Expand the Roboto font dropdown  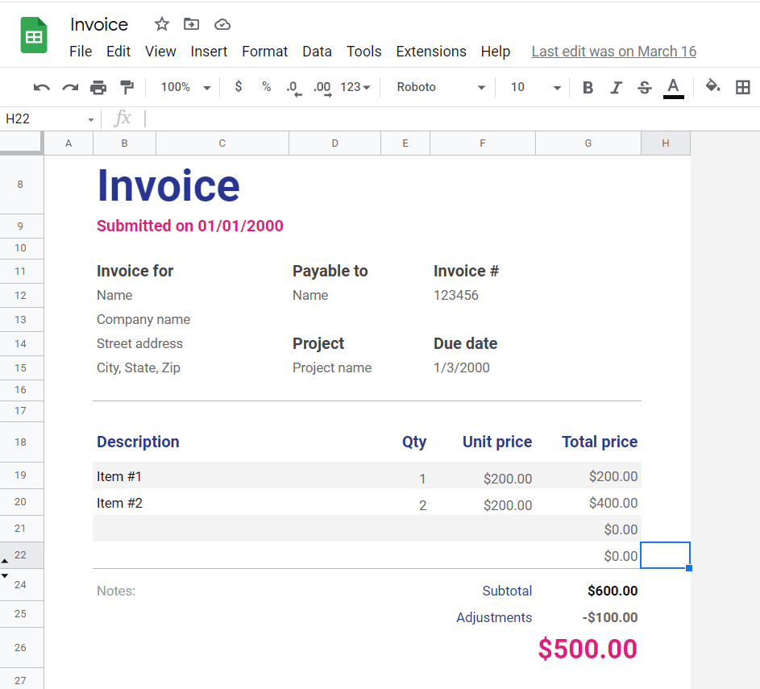click(x=441, y=87)
